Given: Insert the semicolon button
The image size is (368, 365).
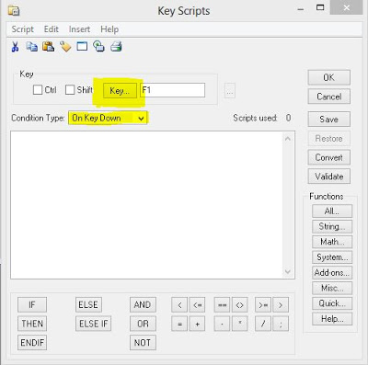Looking at the screenshot, I should (x=281, y=324).
